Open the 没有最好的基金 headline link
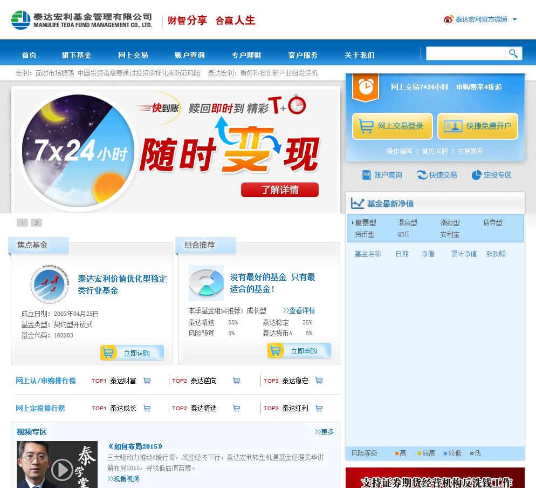The image size is (536, 488). coord(272,283)
